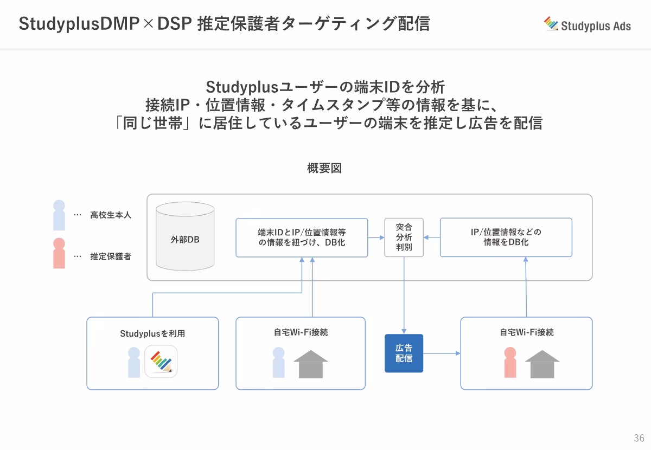
Task: Click the blue person icon beside 高校生本人
Action: point(59,215)
